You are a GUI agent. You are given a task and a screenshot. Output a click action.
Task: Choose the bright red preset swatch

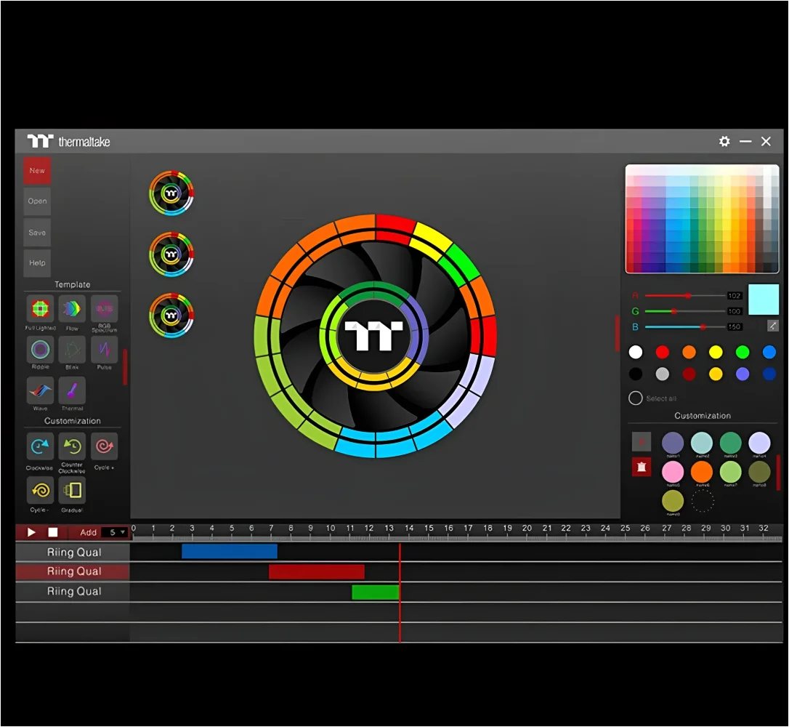coord(662,352)
